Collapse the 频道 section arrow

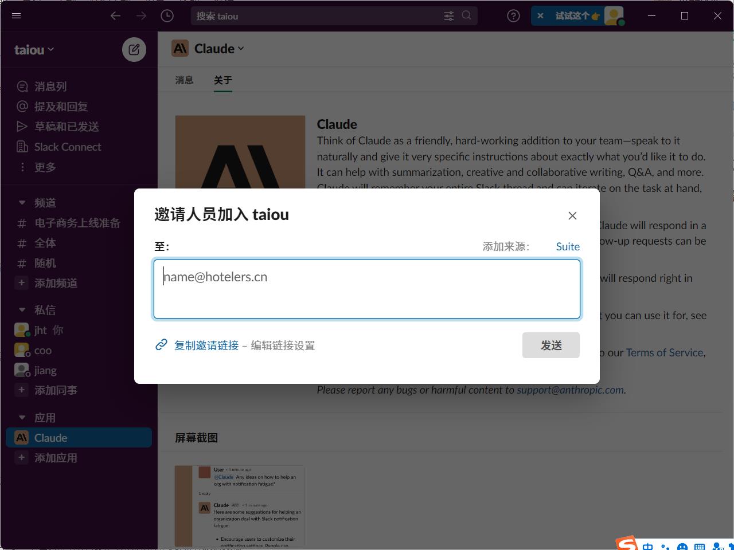(x=22, y=203)
